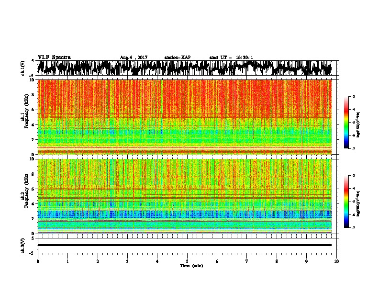This screenshot has height=293, width=379.
Task: Click the ch.1 spectrogram plot
Action: (184, 117)
